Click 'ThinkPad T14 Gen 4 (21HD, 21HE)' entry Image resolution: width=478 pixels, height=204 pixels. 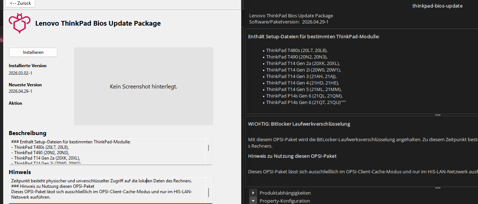pyautogui.click(x=303, y=83)
